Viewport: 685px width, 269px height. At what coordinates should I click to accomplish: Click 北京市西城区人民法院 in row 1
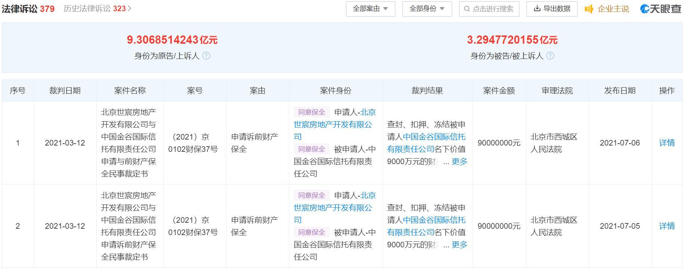coord(554,143)
